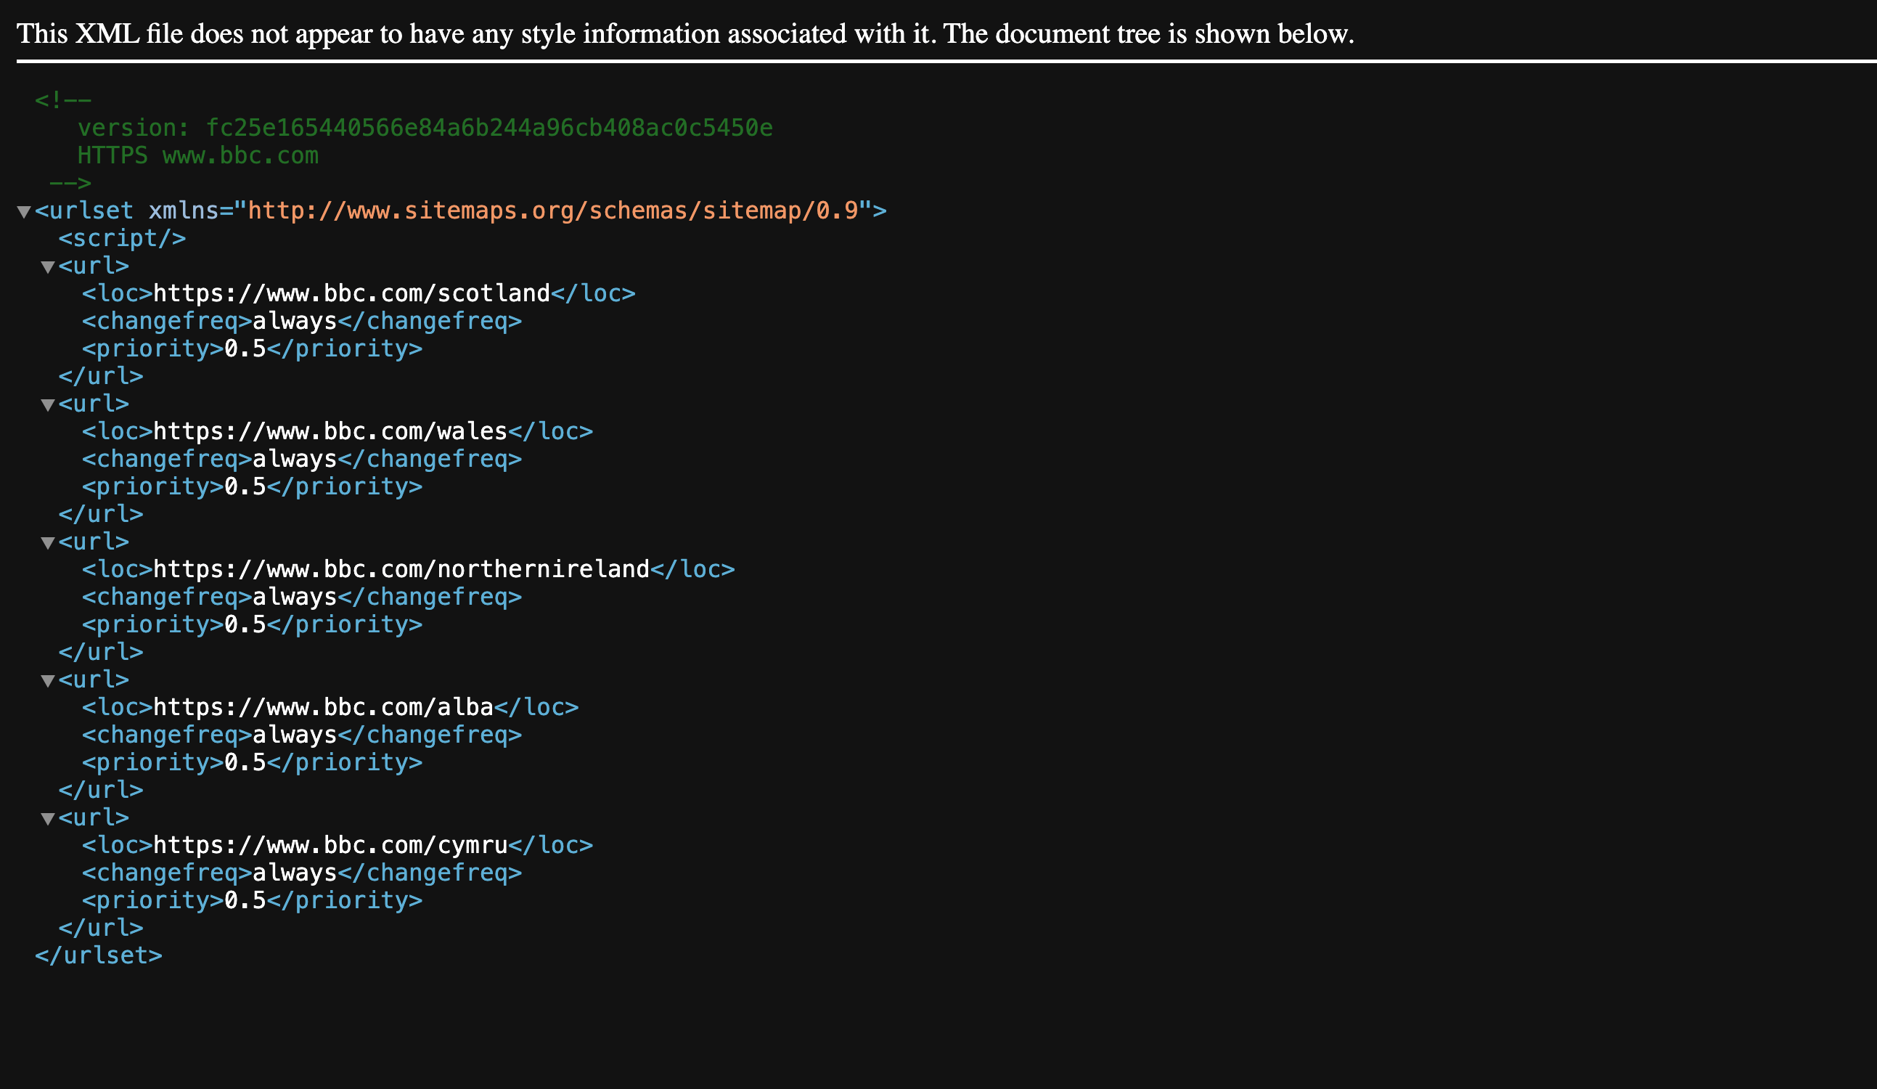Click the version hash comment line

tap(425, 128)
